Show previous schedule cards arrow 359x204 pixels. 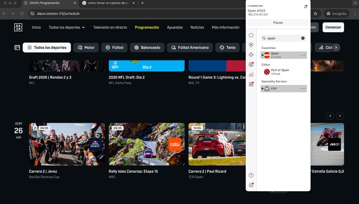click(x=330, y=116)
